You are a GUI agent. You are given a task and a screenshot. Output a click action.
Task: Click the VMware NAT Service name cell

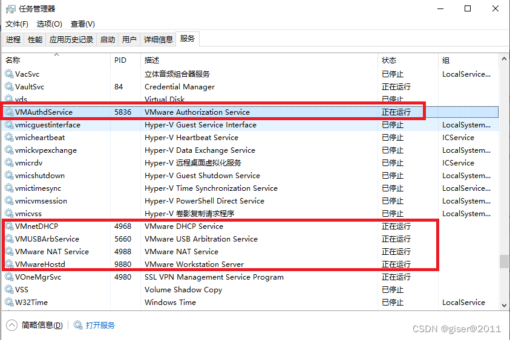(51, 251)
